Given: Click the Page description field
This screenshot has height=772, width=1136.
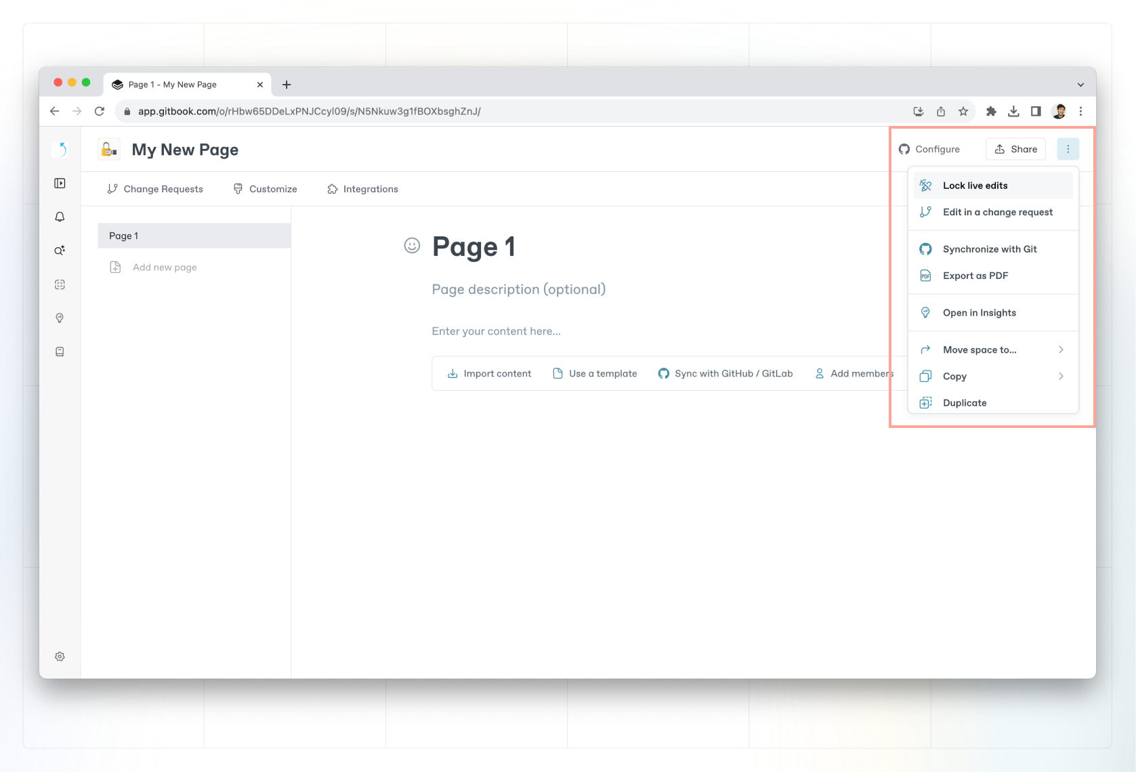Looking at the screenshot, I should [x=518, y=289].
